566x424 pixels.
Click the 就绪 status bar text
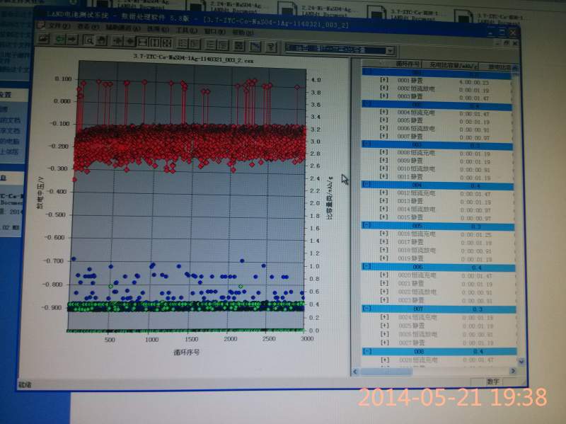pyautogui.click(x=25, y=384)
